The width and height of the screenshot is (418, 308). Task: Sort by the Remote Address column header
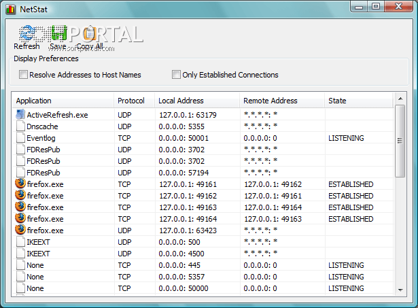coord(282,101)
